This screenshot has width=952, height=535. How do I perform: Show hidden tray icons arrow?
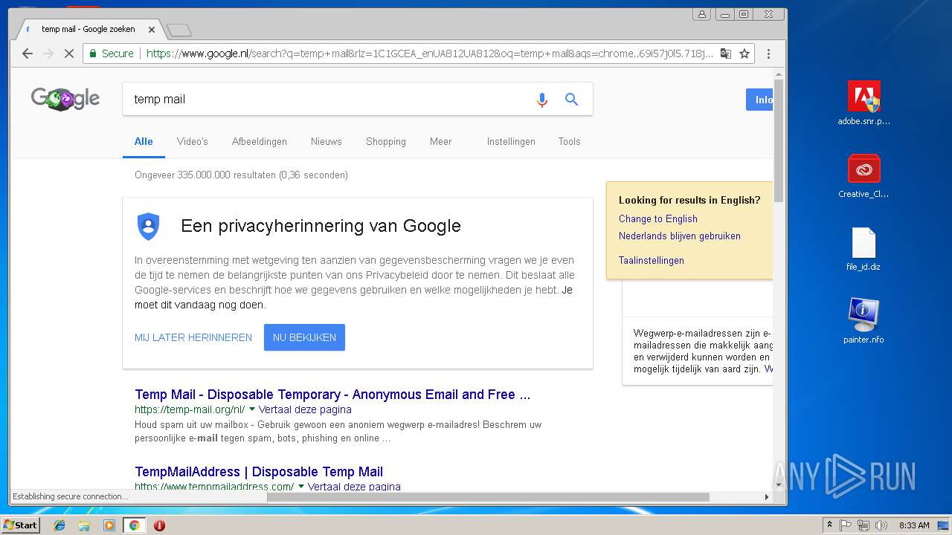(x=830, y=525)
